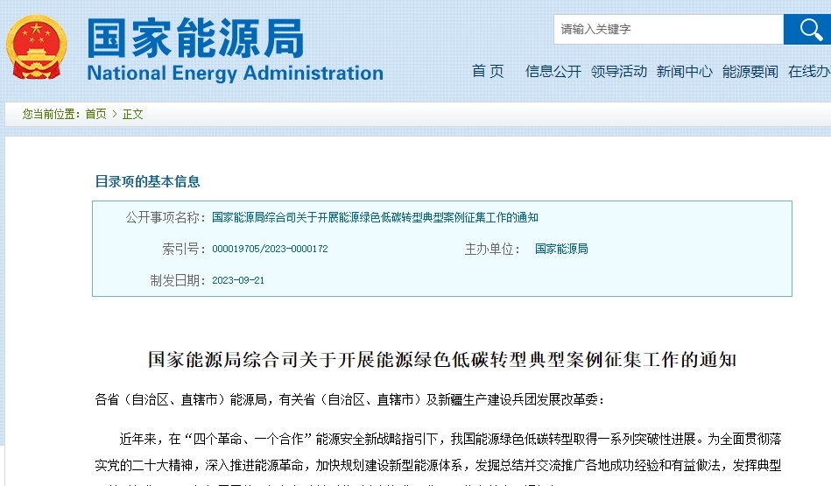This screenshot has height=486, width=831.
Task: Click the index number 000019705/2023-0000172
Action: (270, 249)
